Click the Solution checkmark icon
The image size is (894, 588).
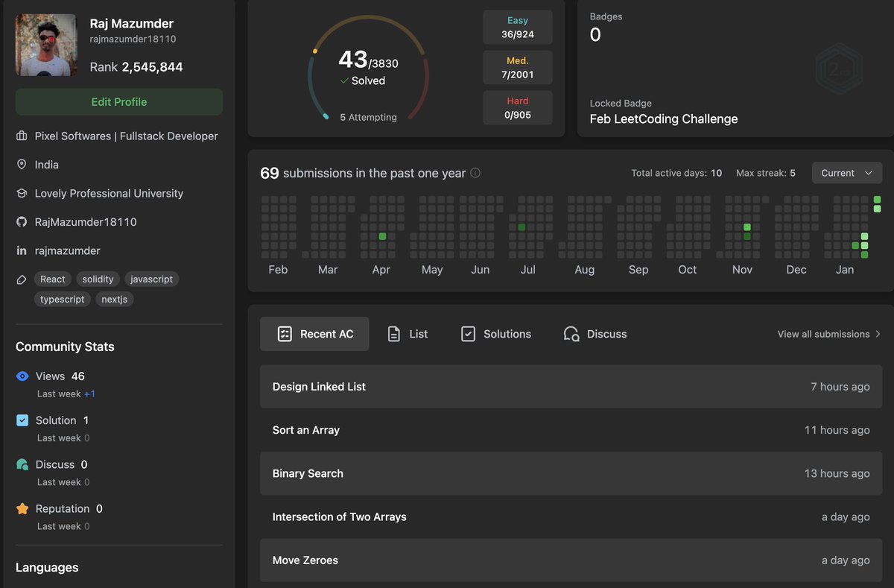tap(22, 420)
